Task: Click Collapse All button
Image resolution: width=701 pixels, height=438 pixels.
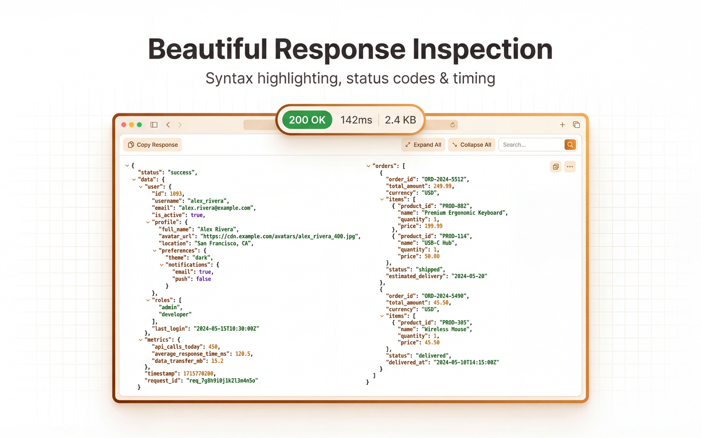Action: (472, 145)
